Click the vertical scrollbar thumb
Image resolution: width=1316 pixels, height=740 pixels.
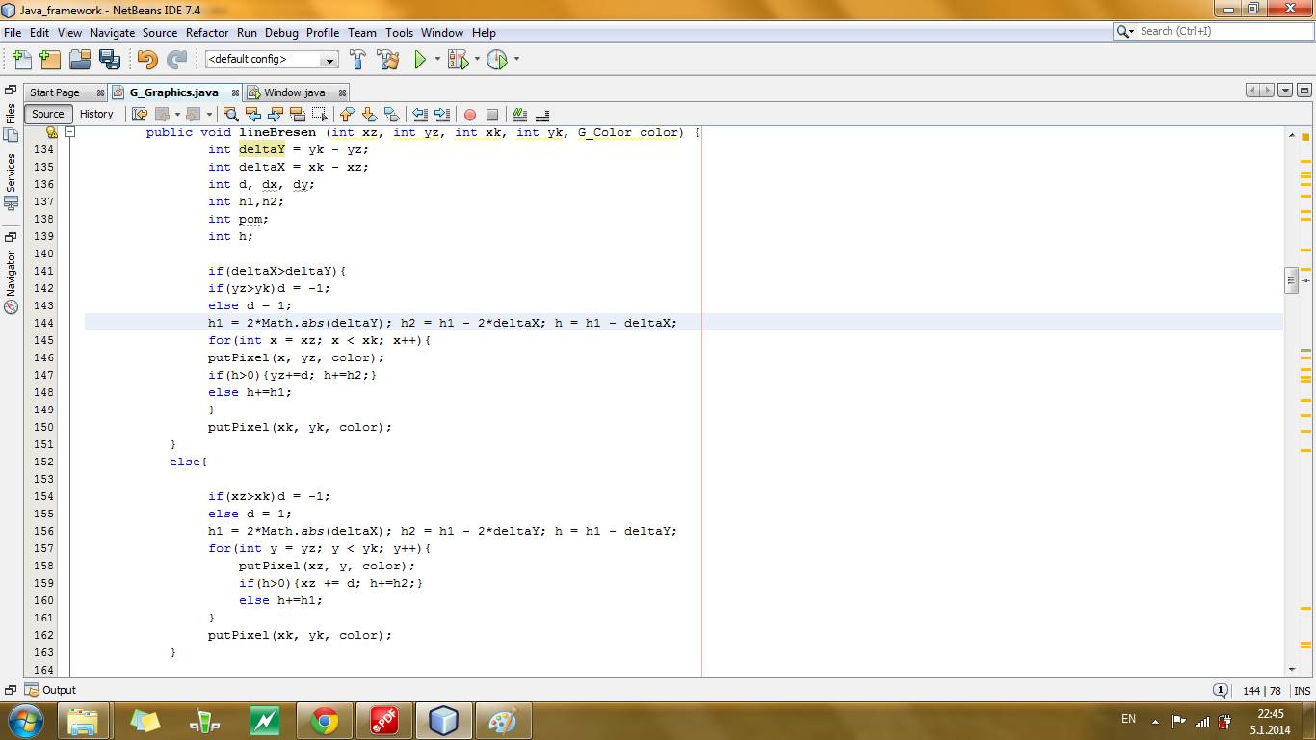[1292, 279]
